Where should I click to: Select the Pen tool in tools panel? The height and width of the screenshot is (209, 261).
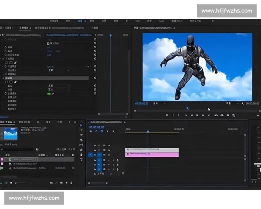coord(81,150)
